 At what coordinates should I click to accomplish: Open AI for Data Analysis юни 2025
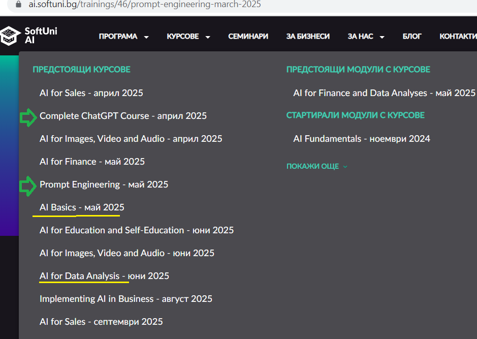(104, 276)
